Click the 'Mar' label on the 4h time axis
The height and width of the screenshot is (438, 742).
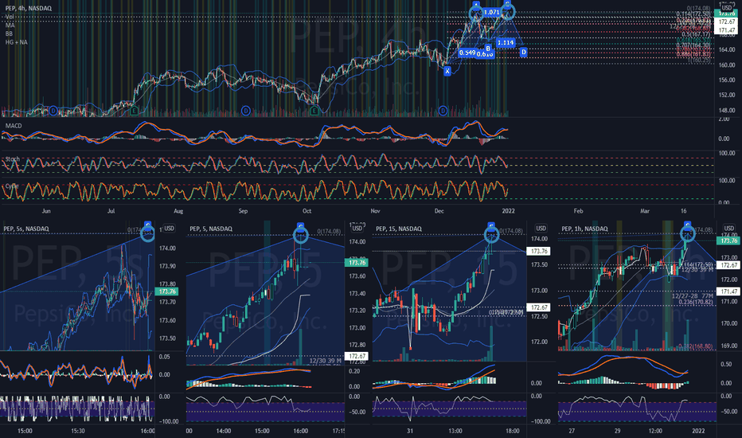point(645,211)
